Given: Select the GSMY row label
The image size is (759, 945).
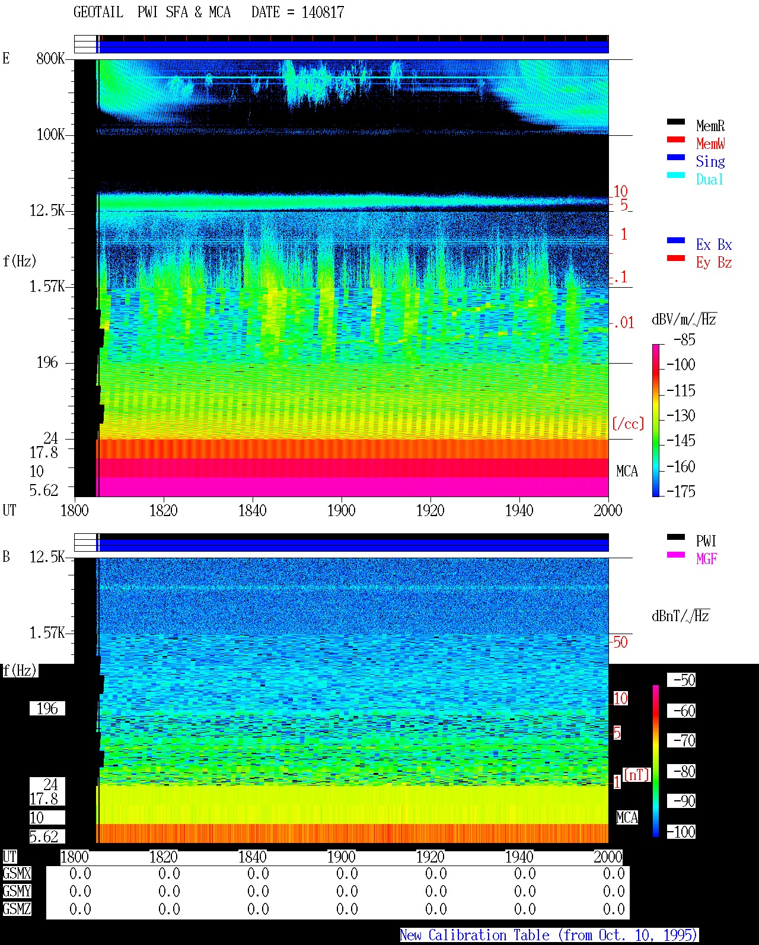Looking at the screenshot, I should coord(17,892).
